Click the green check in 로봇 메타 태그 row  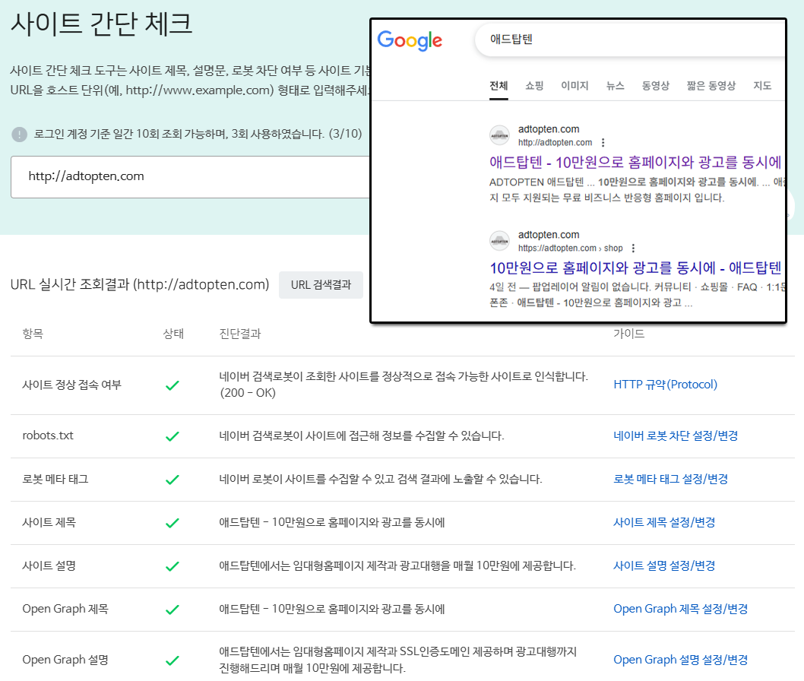coord(173,480)
